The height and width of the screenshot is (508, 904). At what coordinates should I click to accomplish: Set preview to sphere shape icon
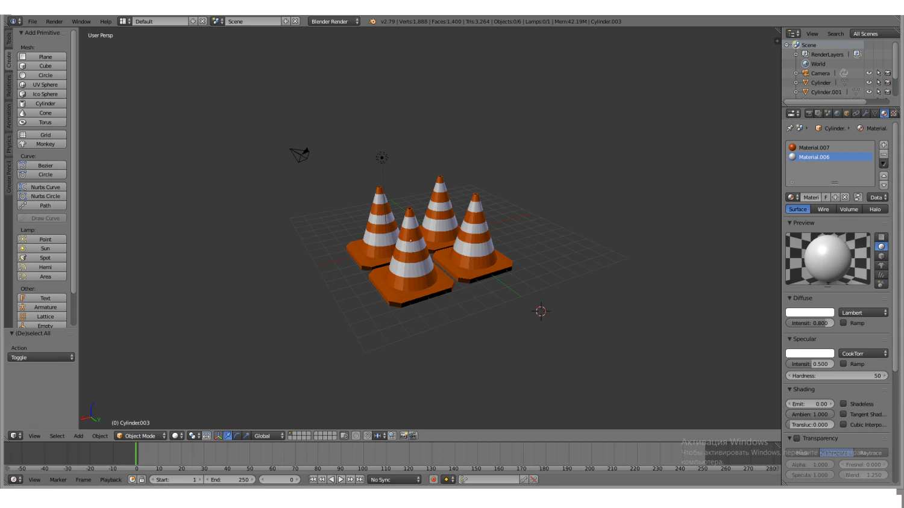click(x=881, y=247)
